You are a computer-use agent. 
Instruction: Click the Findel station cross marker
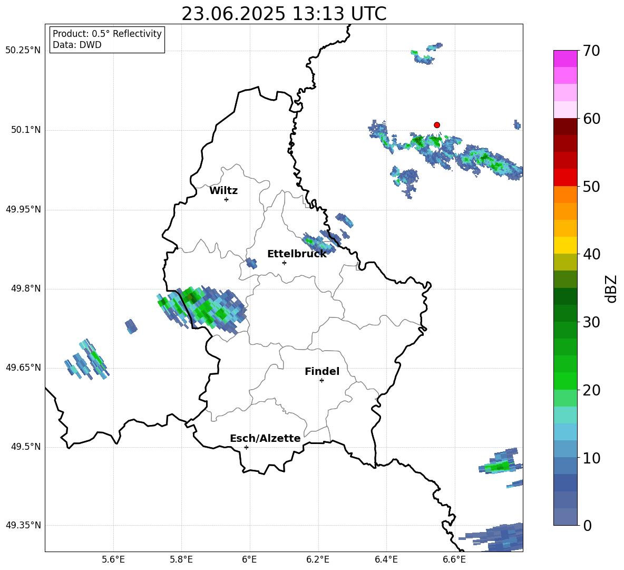click(x=321, y=381)
